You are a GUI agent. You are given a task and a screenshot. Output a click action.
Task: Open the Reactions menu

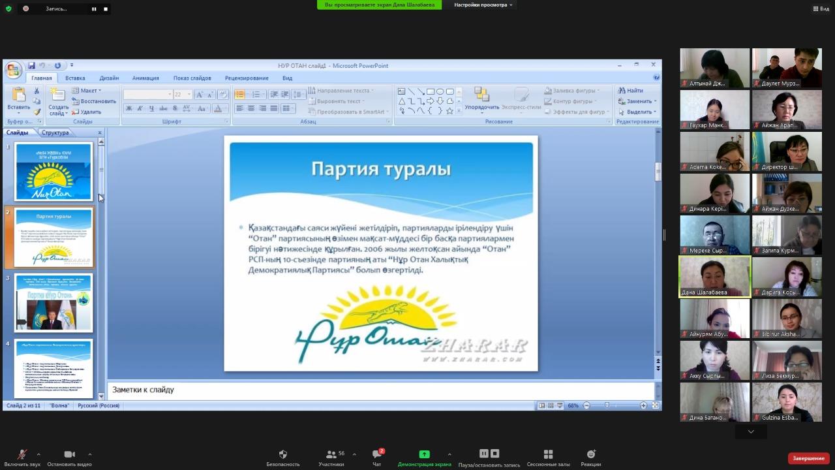590,454
